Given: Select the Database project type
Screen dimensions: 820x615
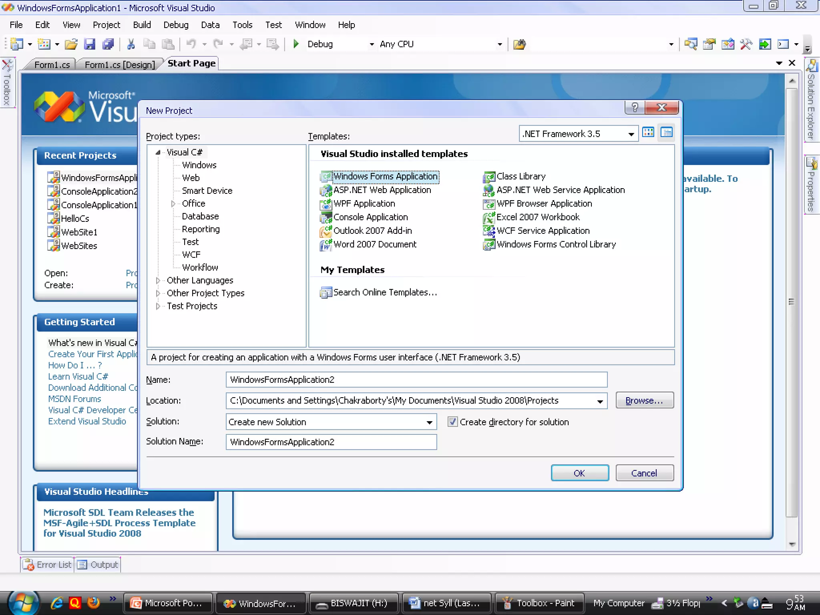Looking at the screenshot, I should tap(200, 216).
